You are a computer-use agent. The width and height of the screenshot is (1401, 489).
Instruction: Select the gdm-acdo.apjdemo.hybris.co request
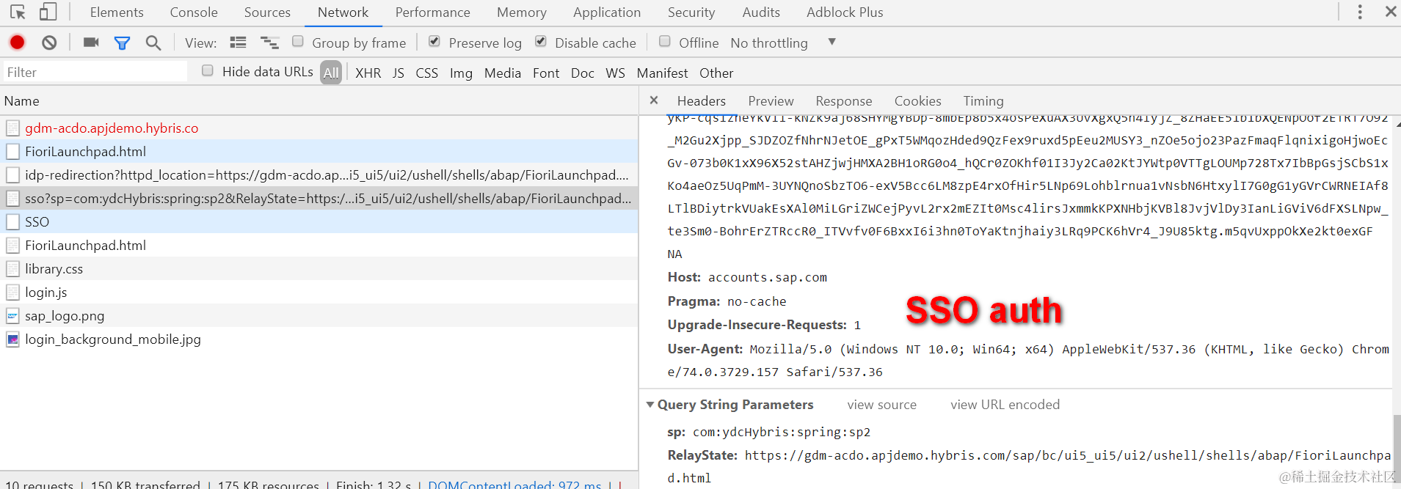tap(319, 128)
